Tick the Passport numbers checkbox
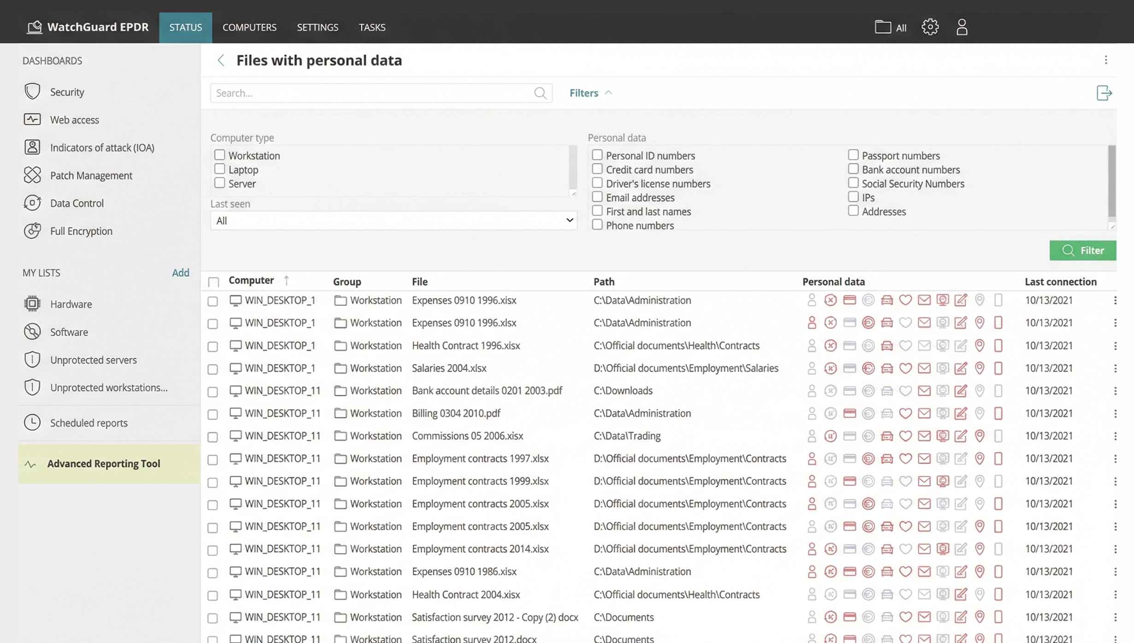Image resolution: width=1134 pixels, height=643 pixels. pyautogui.click(x=853, y=155)
